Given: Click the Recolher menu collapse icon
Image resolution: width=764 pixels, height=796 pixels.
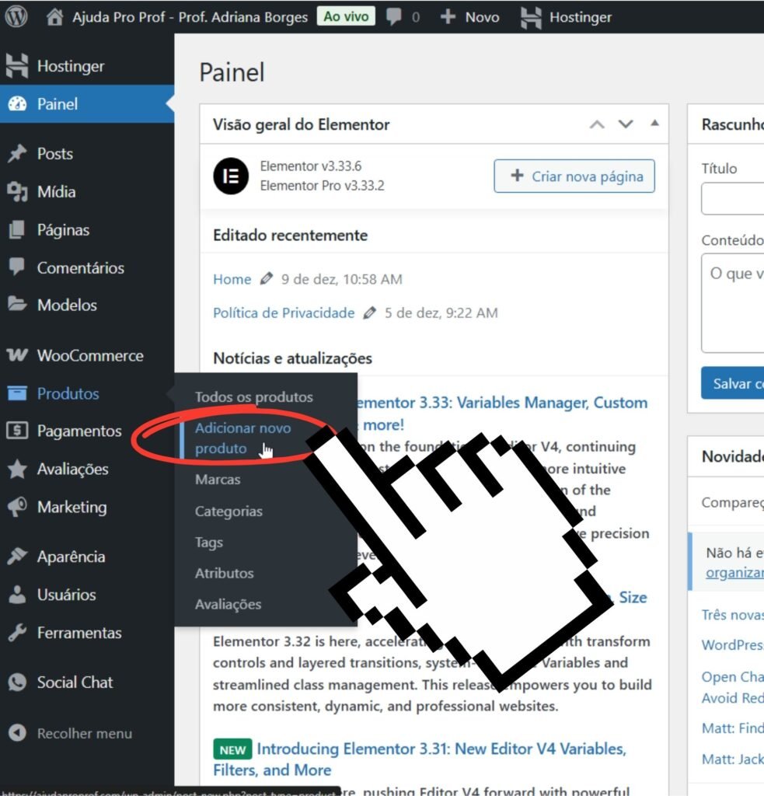Looking at the screenshot, I should 16,733.
